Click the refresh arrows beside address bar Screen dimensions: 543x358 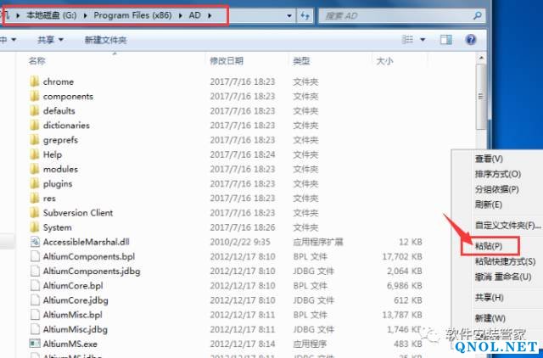305,15
